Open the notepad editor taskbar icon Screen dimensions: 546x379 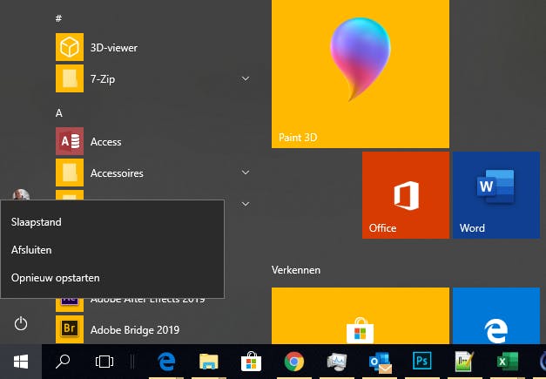coord(464,362)
